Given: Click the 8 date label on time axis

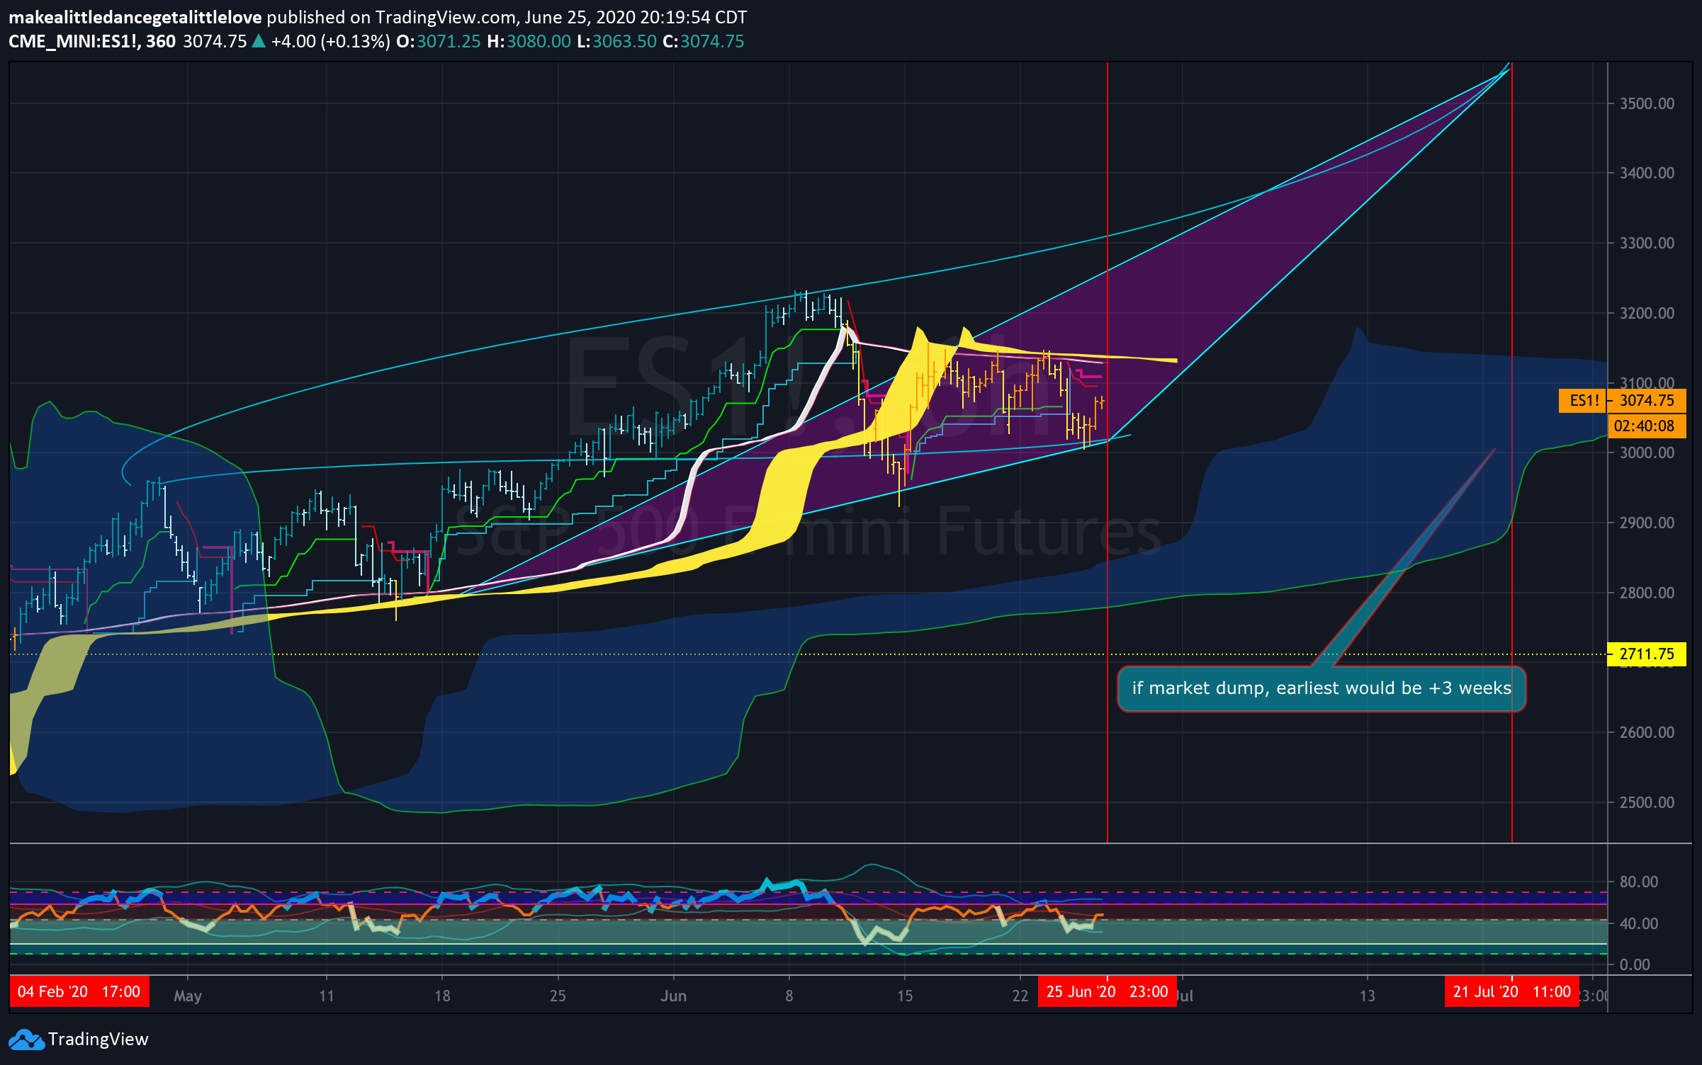Looking at the screenshot, I should (789, 996).
